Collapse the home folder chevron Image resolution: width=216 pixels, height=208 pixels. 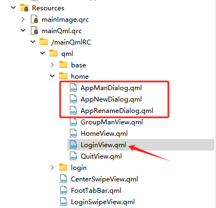[53, 76]
